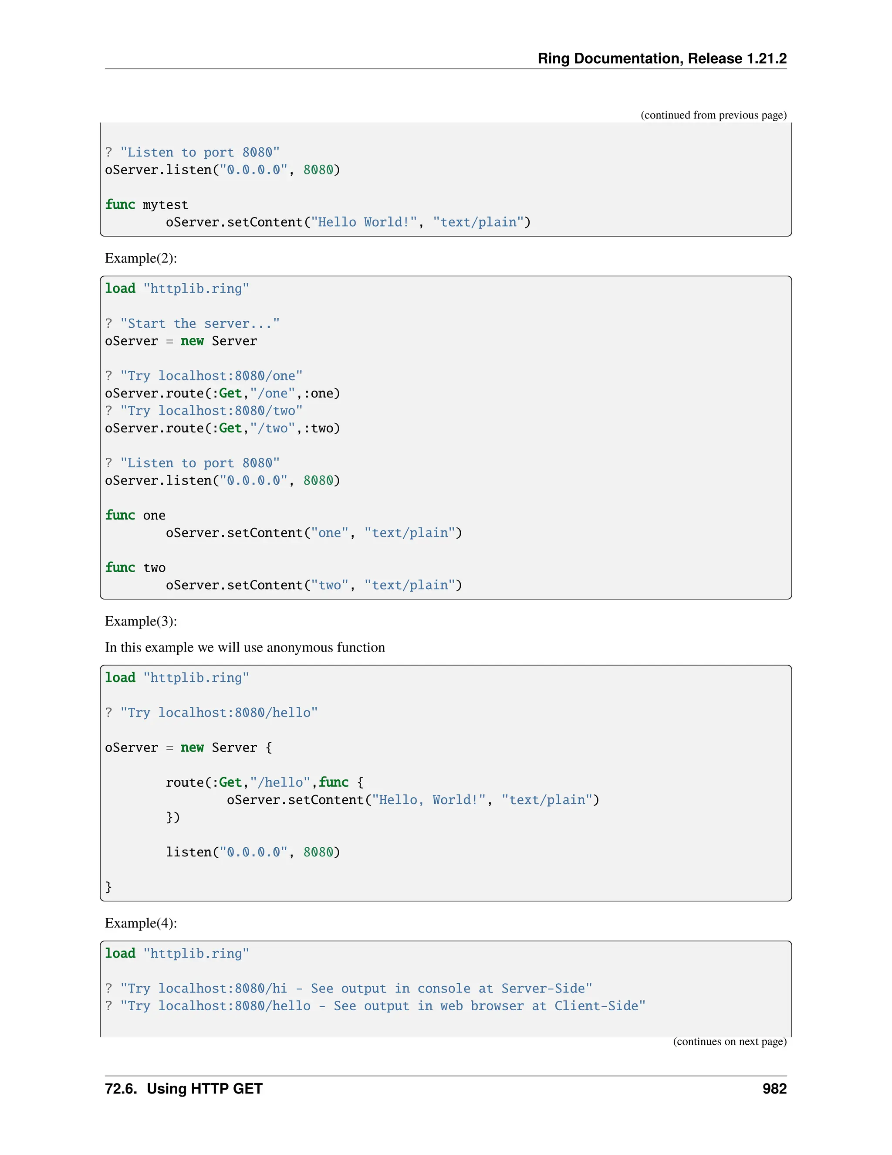
Task: Click the text 'In this example we will use anonymous function'
Action: pos(245,647)
